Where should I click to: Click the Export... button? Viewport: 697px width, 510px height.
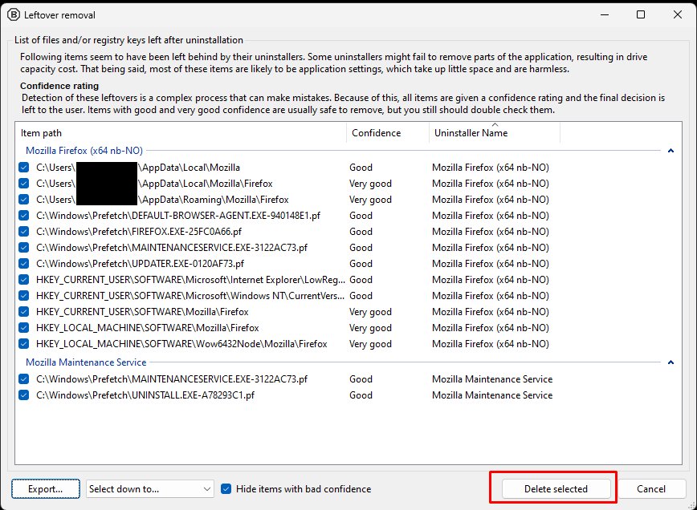tap(46, 488)
